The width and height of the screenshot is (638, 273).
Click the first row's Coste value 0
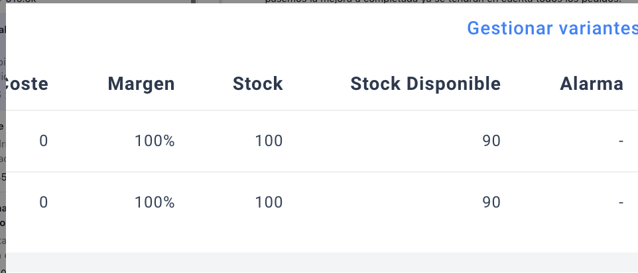tap(44, 141)
